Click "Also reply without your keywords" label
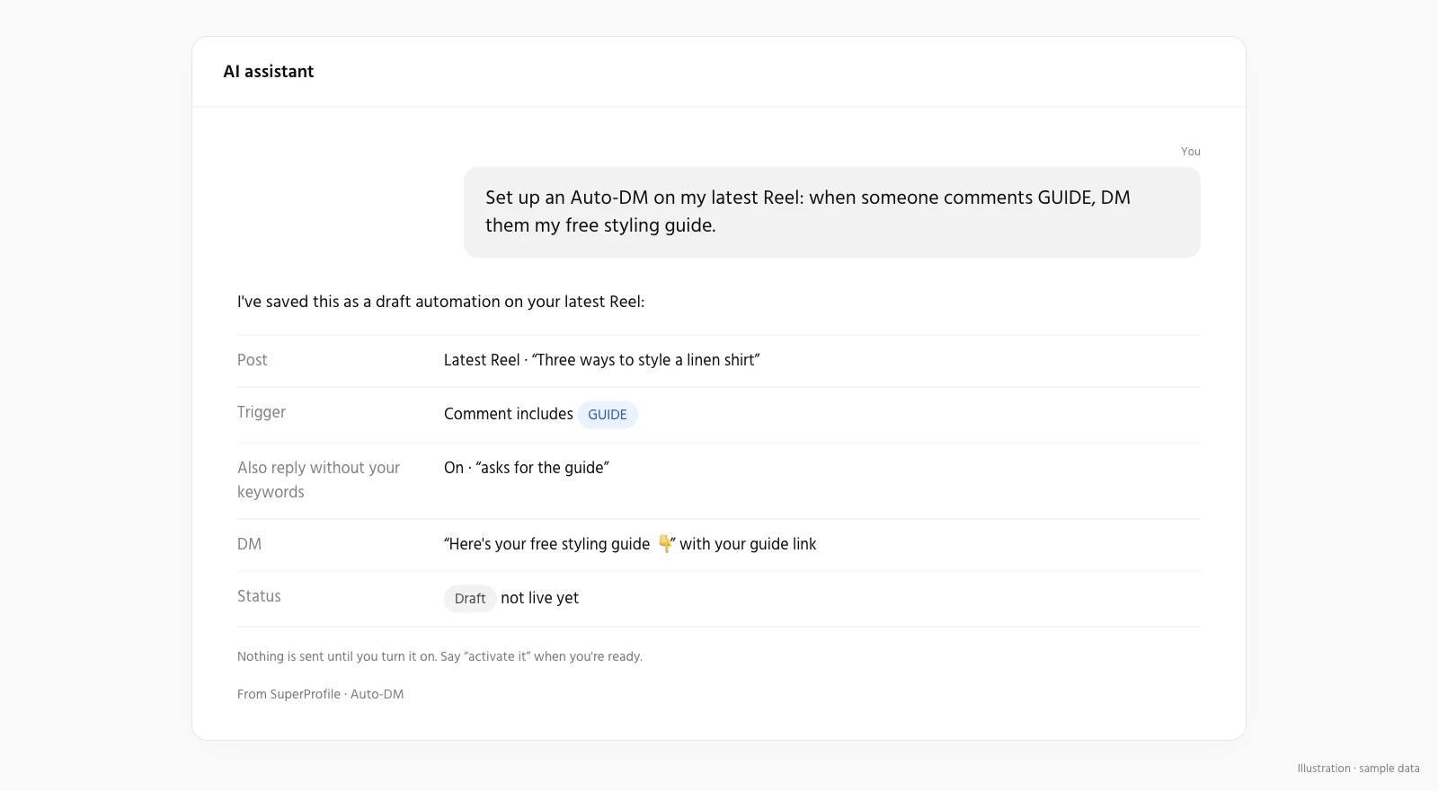The image size is (1438, 791). point(318,479)
